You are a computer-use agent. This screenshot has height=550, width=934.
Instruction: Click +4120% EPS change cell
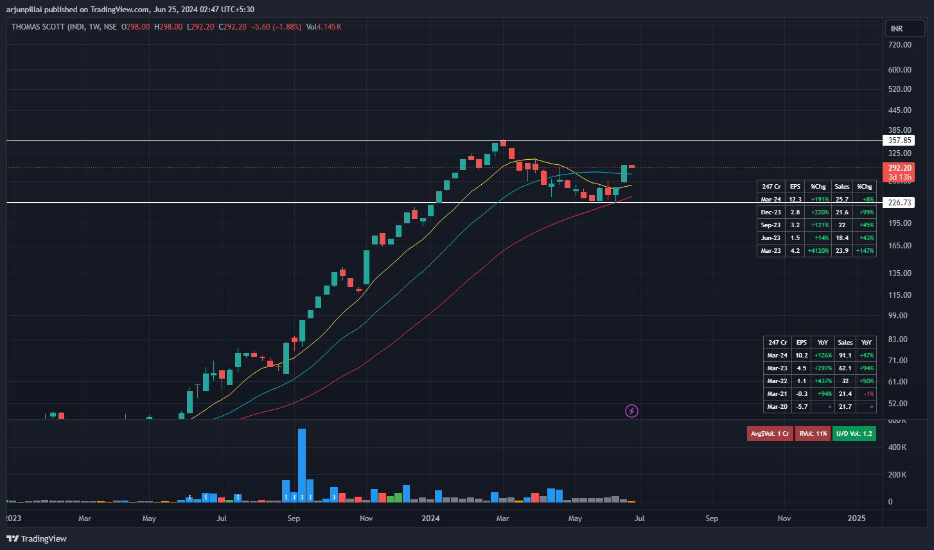818,250
